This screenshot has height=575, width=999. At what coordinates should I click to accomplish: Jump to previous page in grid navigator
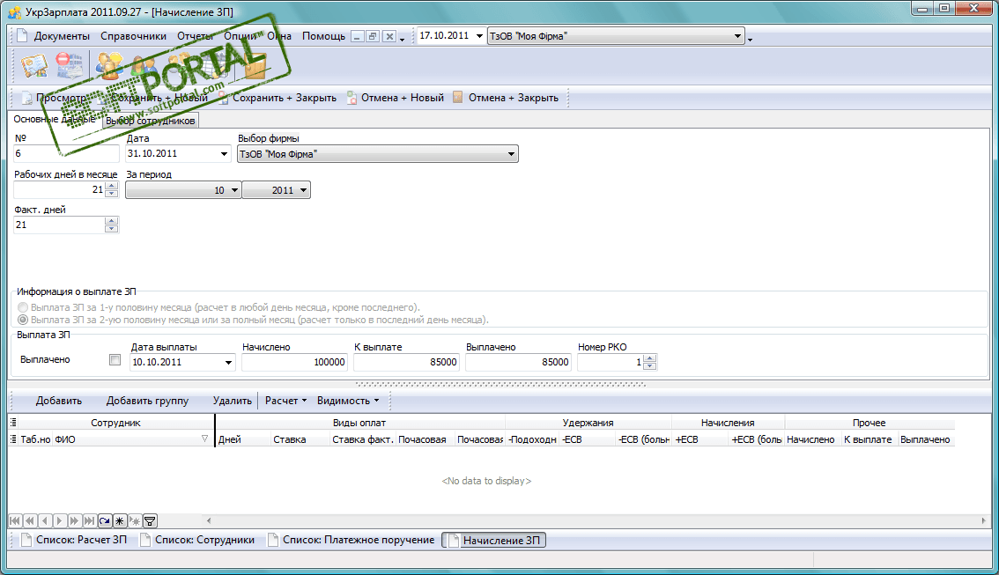click(30, 521)
